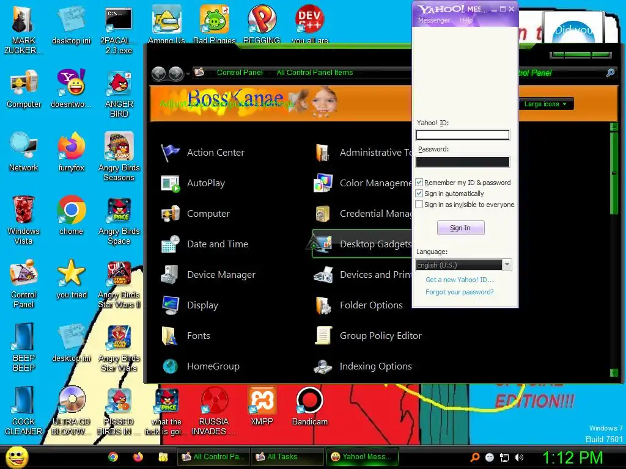Open the Action Center flag icon

pos(171,153)
